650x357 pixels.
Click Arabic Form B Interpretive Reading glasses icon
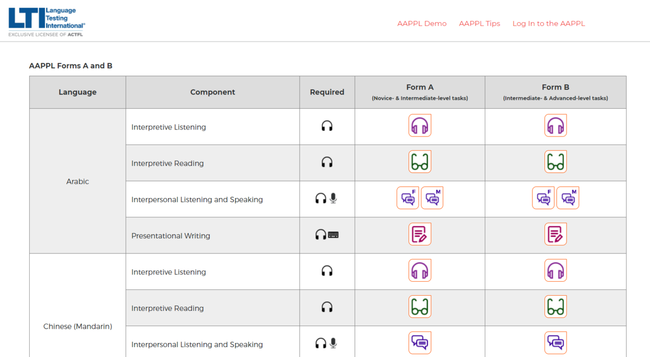(x=555, y=162)
